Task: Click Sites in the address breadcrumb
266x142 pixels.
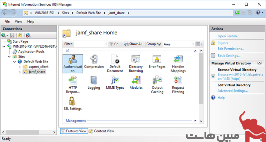Action: point(65,13)
